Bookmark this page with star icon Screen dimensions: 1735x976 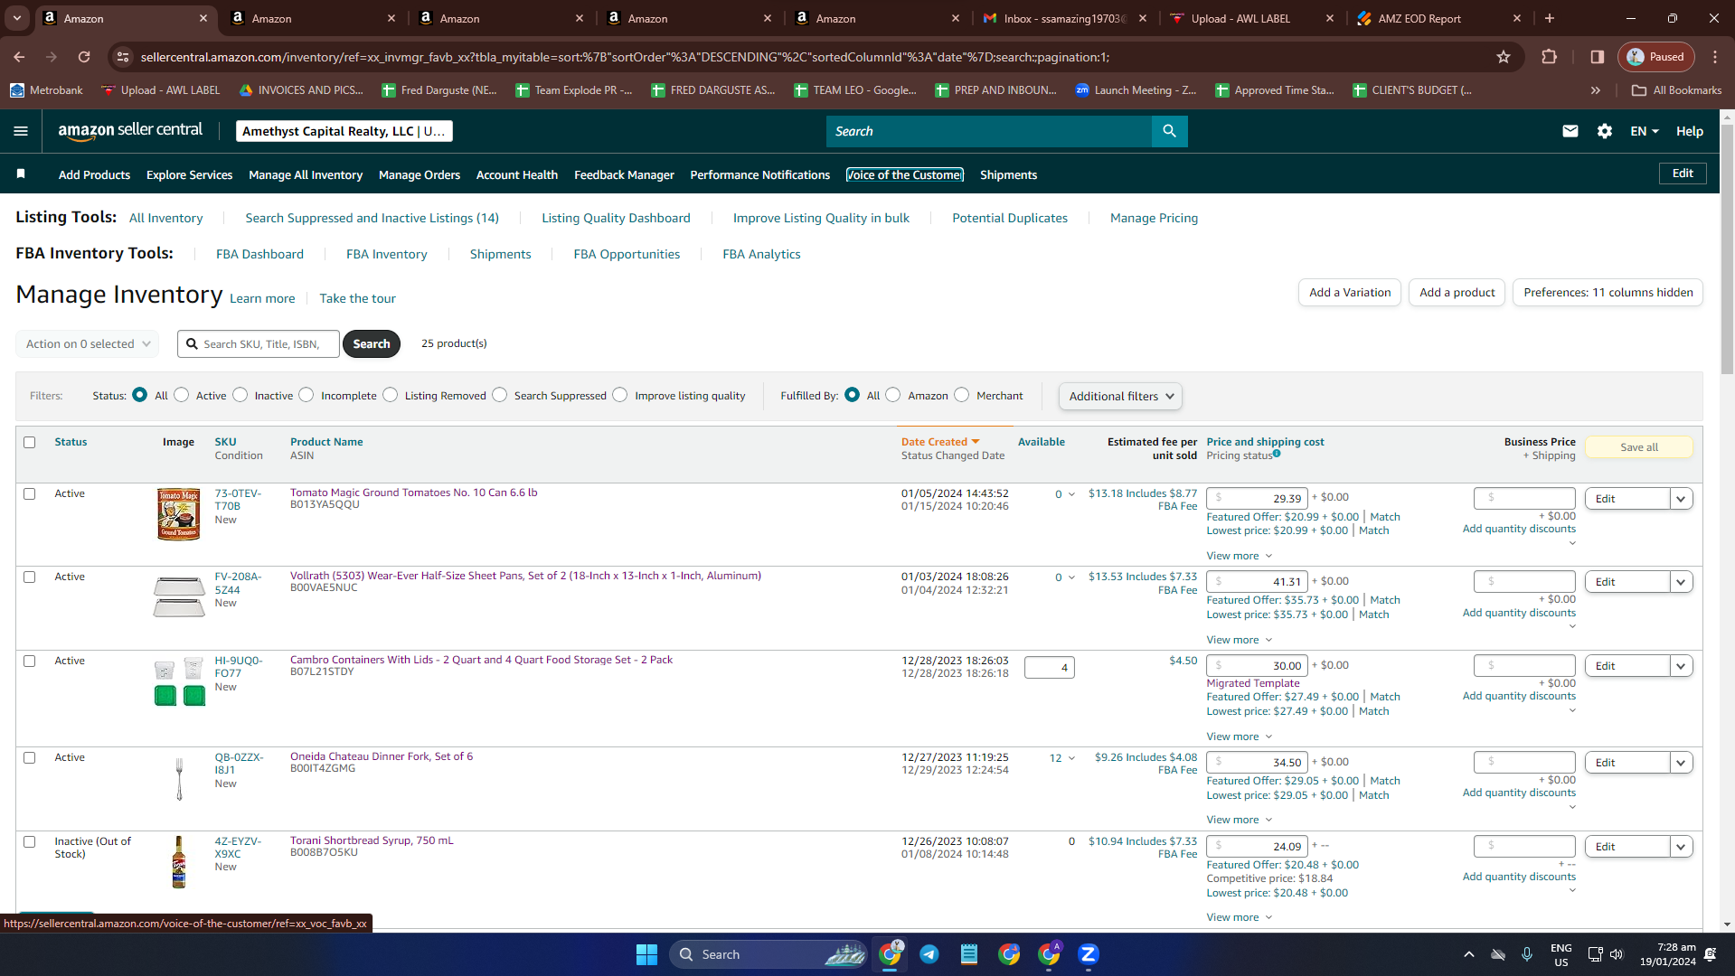1504,57
